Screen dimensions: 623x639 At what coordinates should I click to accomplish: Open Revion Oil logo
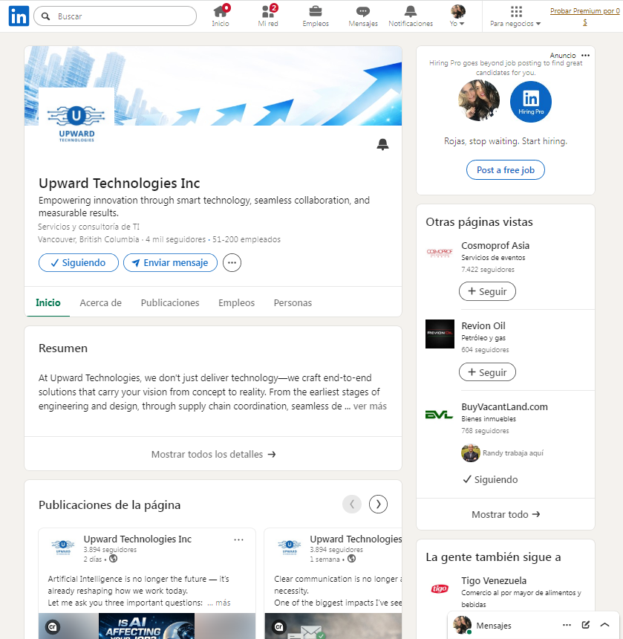440,334
